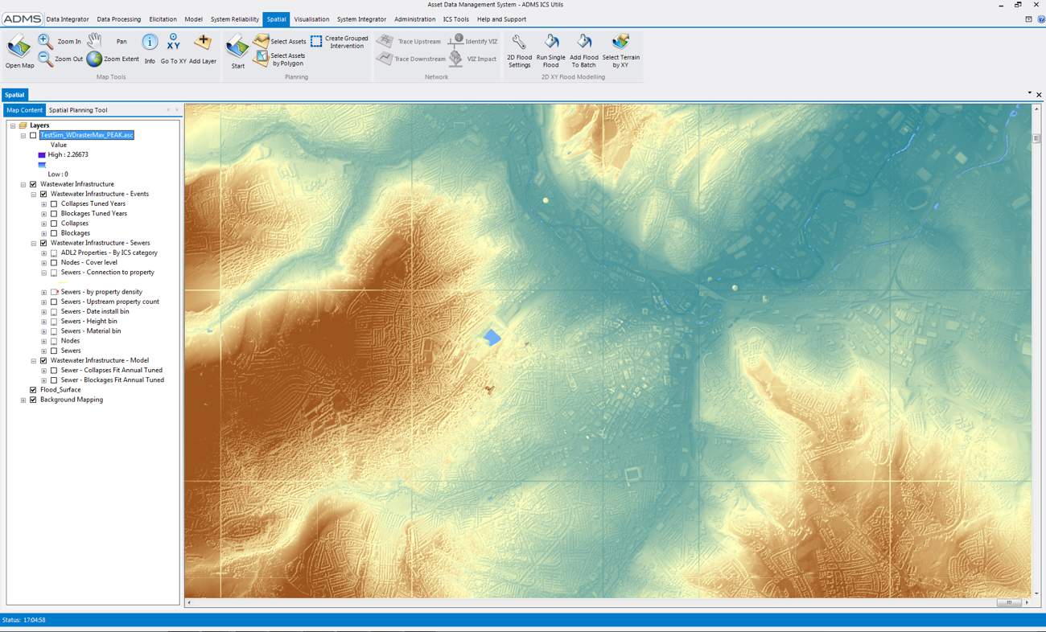This screenshot has width=1046, height=632.
Task: Expand the Background Mapping group
Action: click(23, 400)
